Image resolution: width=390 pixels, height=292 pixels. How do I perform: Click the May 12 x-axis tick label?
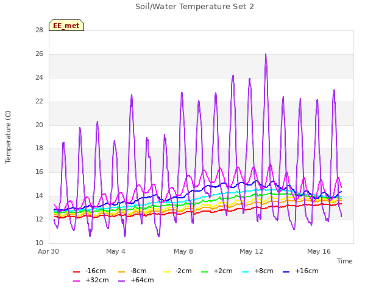251,251
